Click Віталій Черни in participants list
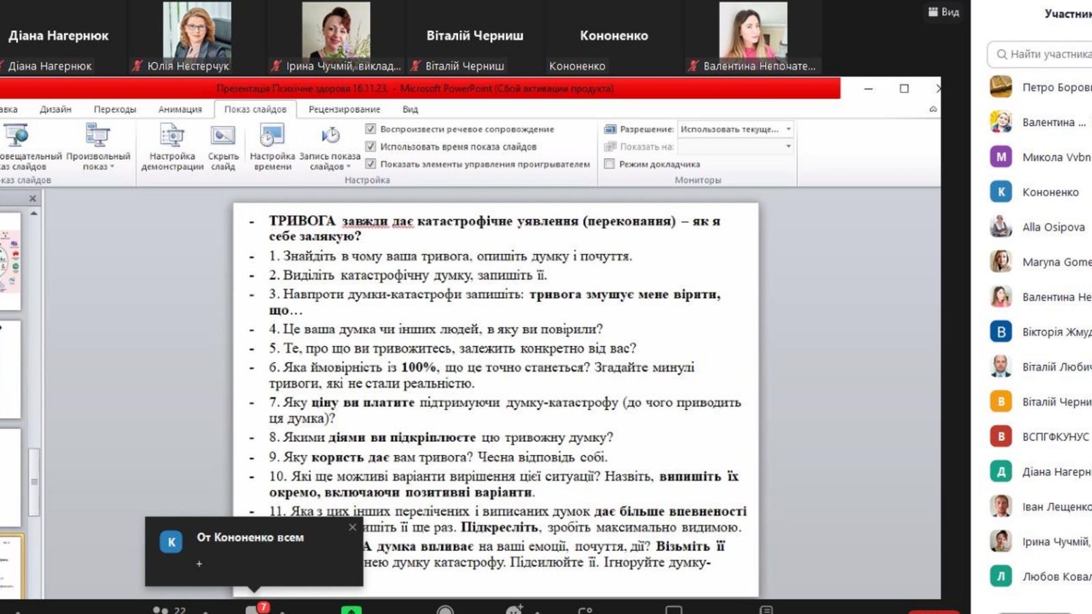Screen dimensions: 1092x614 pos(1057,402)
